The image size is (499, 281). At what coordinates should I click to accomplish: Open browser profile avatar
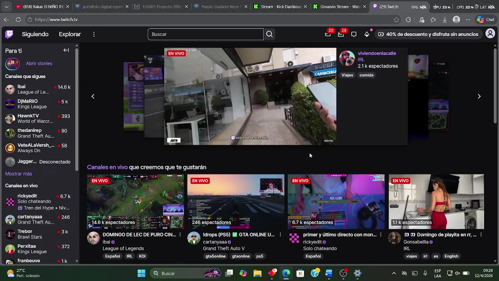pos(457,20)
